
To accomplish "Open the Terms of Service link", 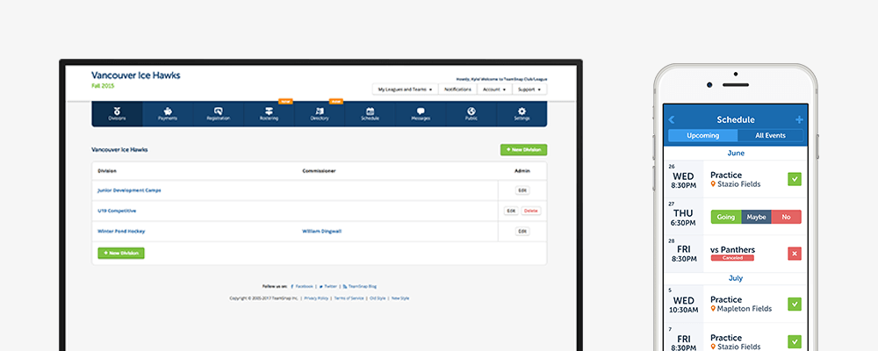I will (349, 298).
